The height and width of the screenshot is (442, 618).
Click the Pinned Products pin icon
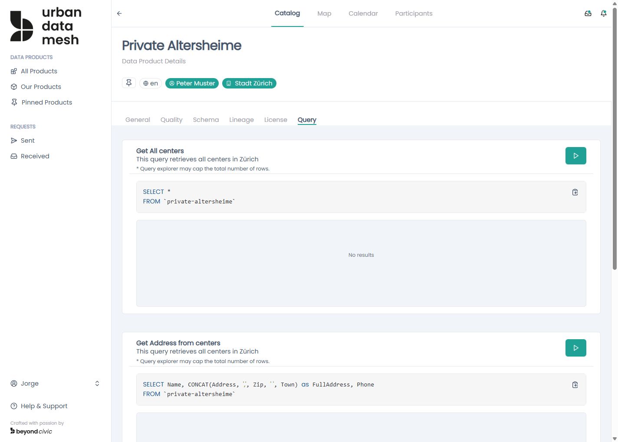(14, 102)
